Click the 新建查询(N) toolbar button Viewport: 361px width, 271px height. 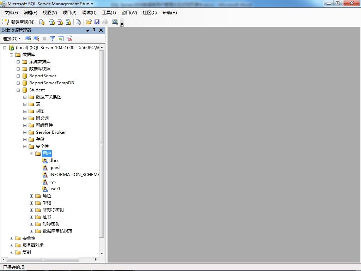tap(19, 22)
